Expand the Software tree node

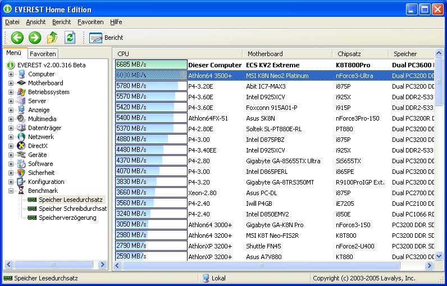[11, 164]
